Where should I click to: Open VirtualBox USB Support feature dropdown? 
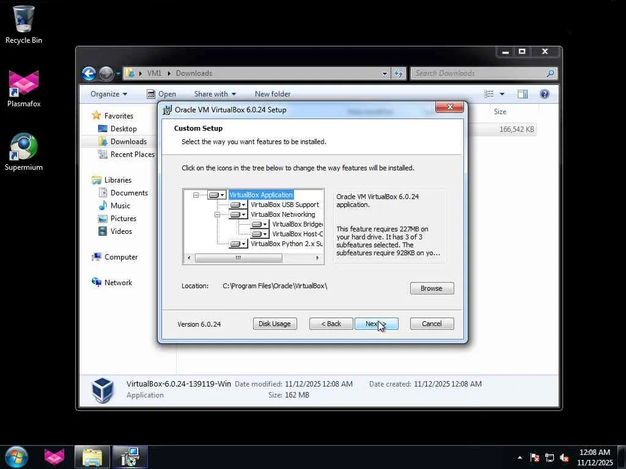pyautogui.click(x=238, y=205)
